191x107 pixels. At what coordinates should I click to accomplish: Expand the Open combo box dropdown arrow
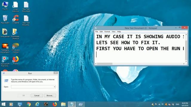(55, 87)
